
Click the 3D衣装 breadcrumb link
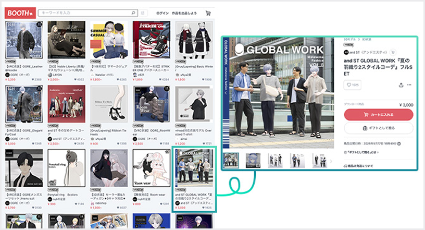point(367,40)
